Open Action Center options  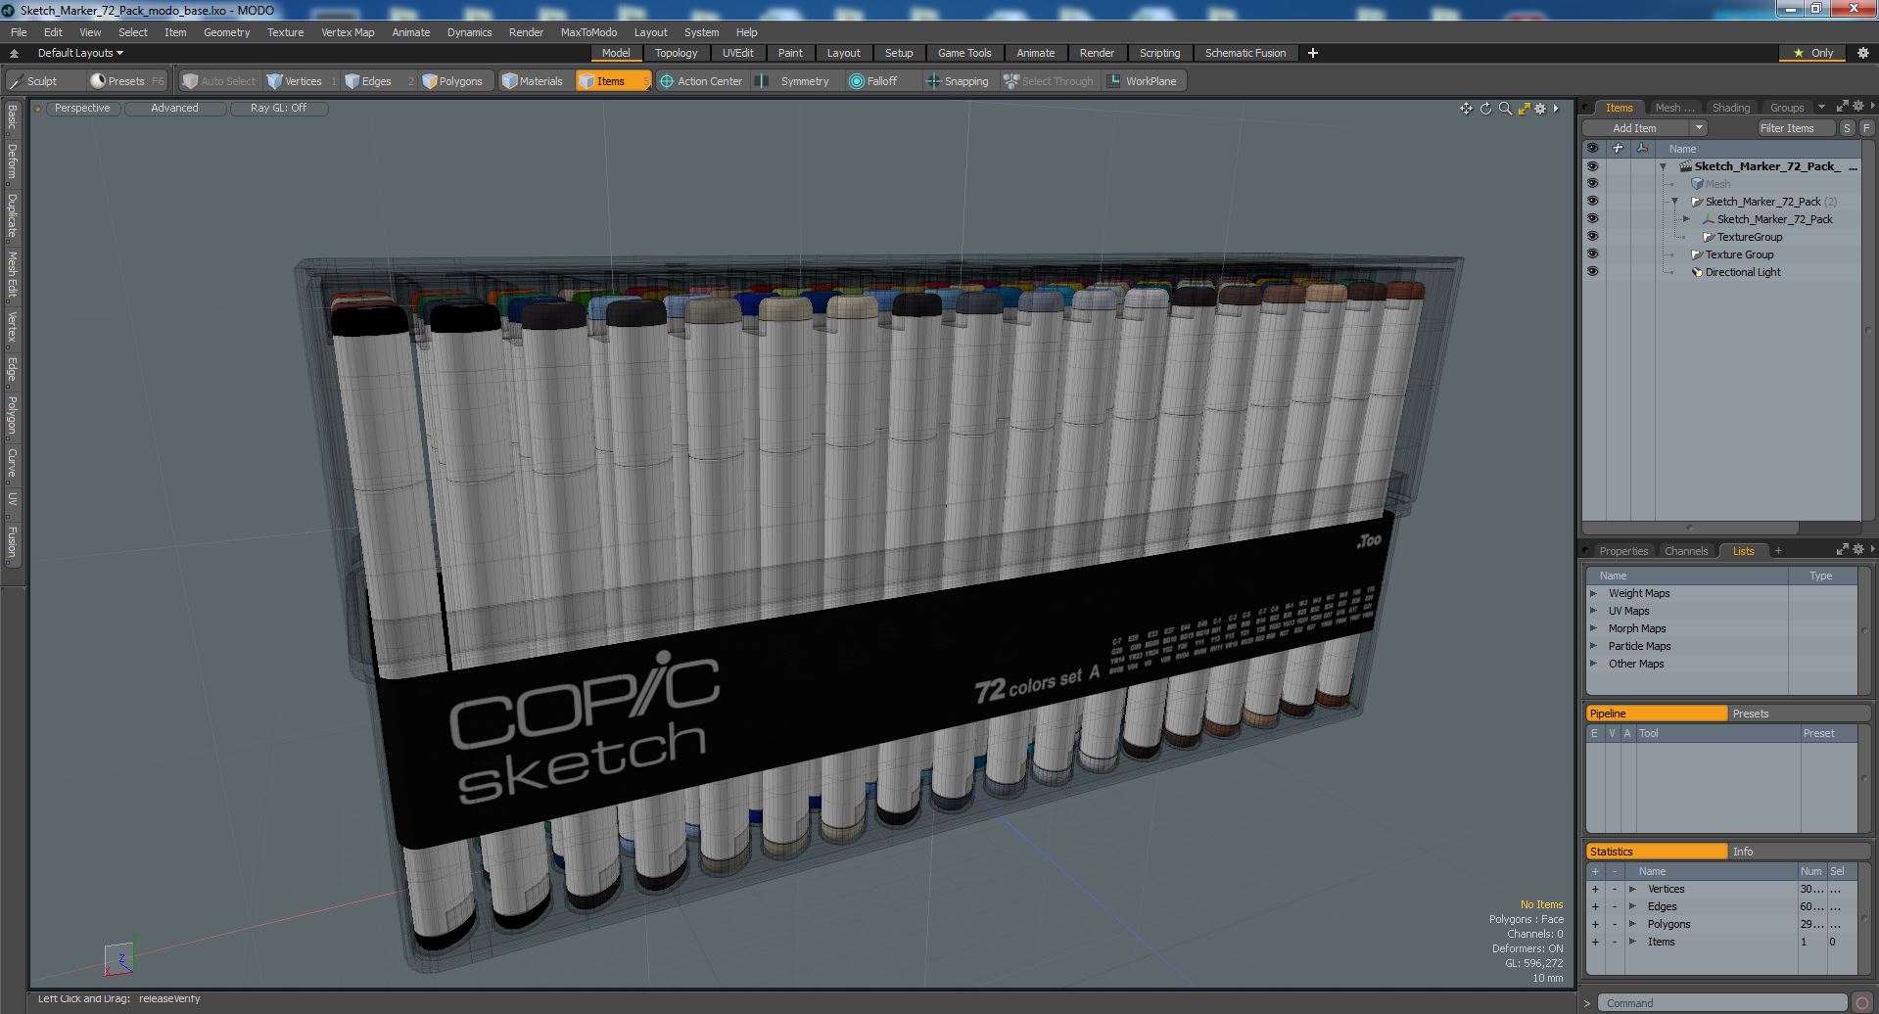click(x=701, y=81)
